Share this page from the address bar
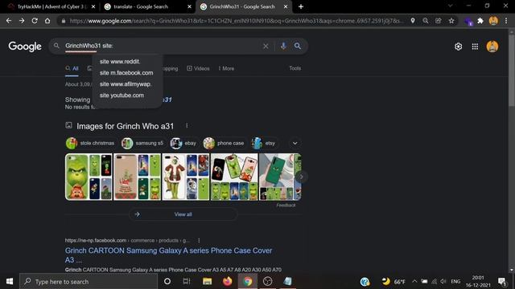 438,21
